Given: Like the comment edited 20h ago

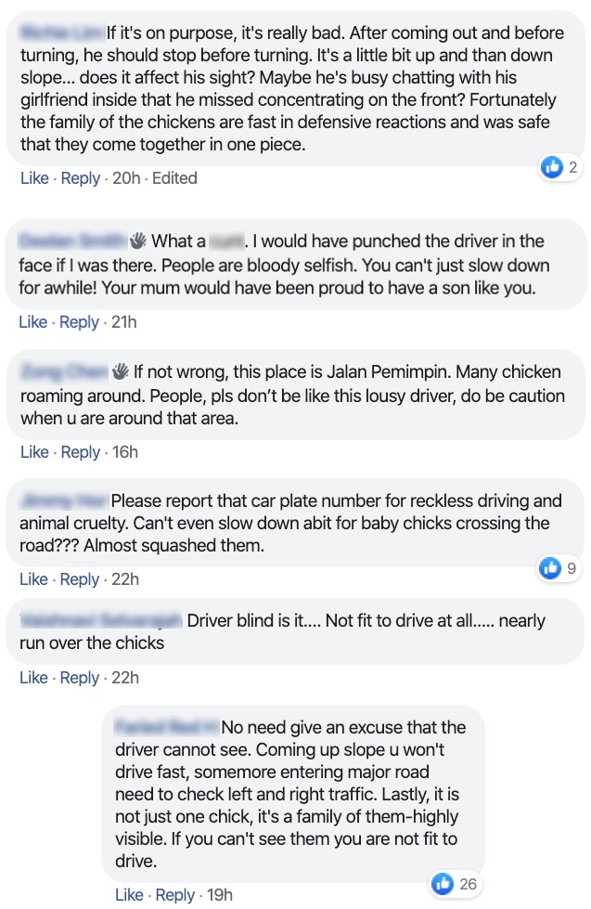Looking at the screenshot, I should coord(34,177).
